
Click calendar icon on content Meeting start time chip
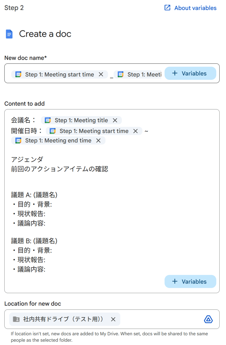point(53,131)
